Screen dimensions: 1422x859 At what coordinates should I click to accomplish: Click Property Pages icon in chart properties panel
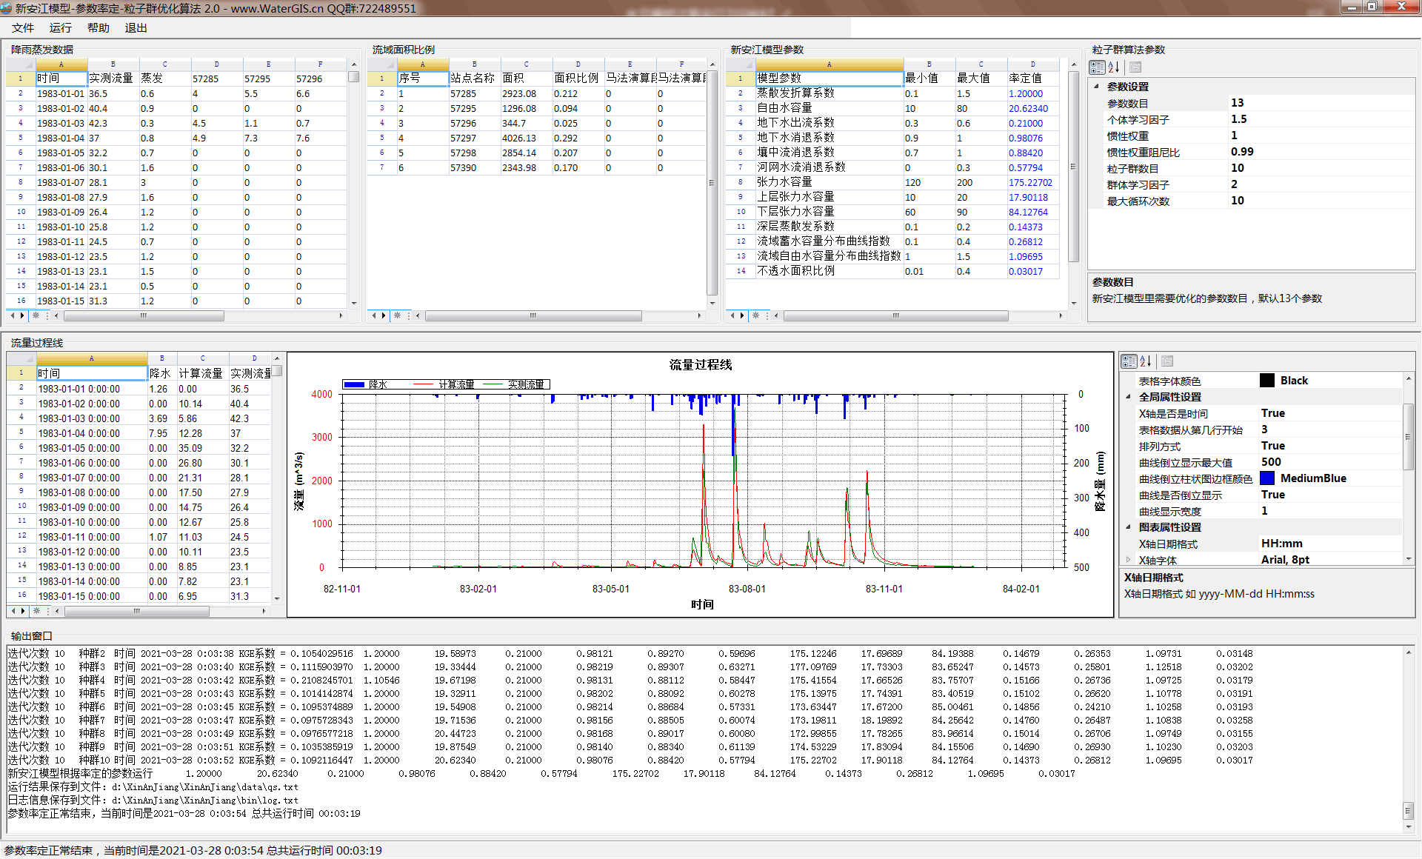pyautogui.click(x=1167, y=361)
